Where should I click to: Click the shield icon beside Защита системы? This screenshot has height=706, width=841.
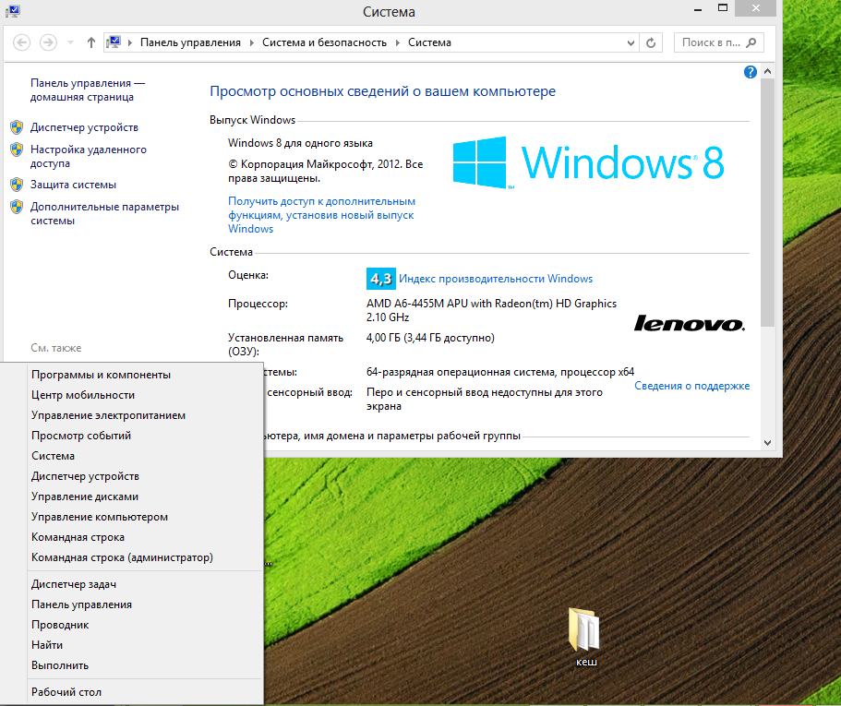(17, 185)
